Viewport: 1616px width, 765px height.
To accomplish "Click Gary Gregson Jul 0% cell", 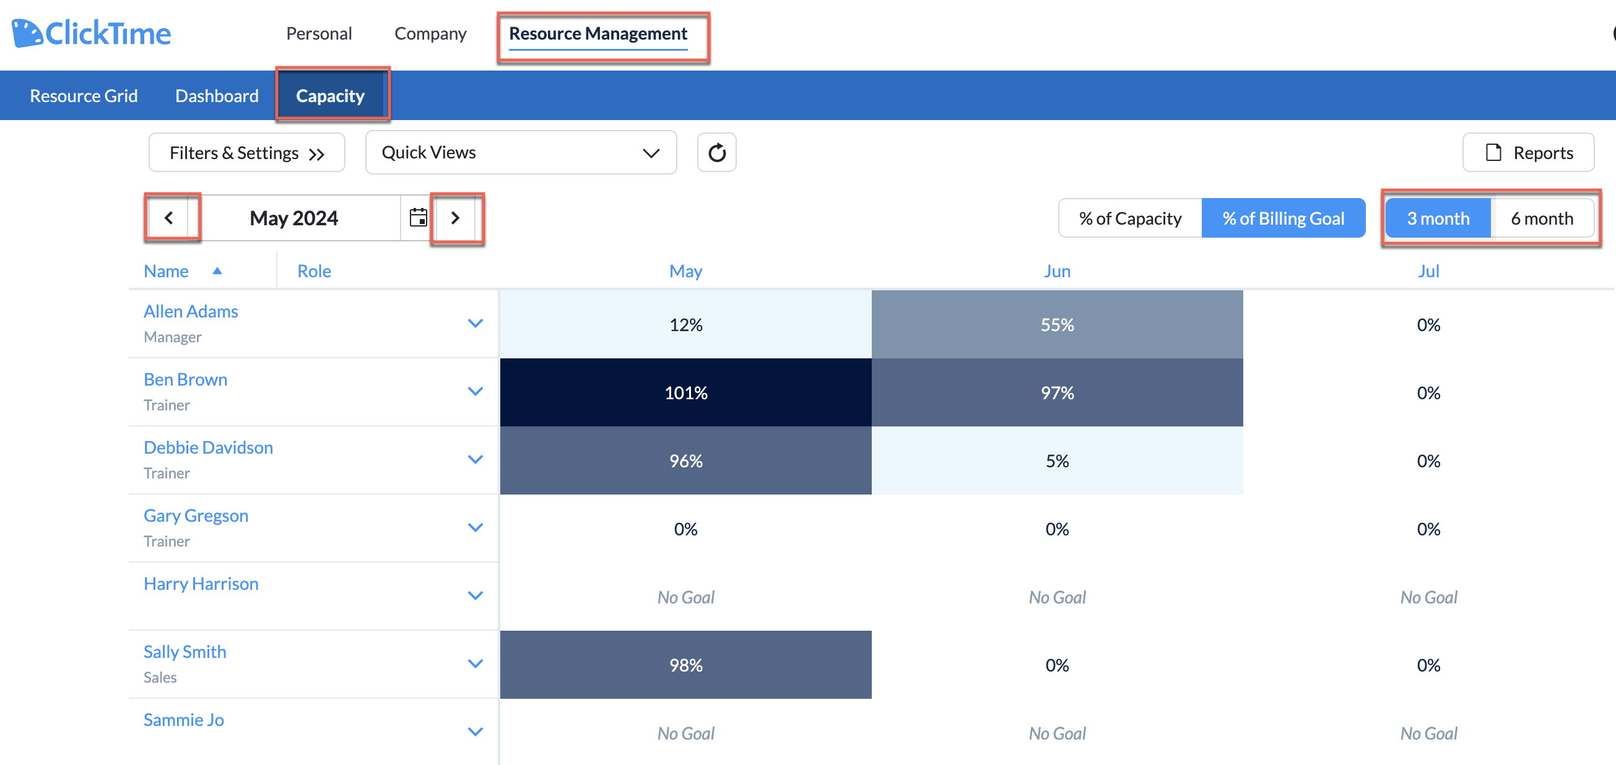I will [x=1428, y=529].
